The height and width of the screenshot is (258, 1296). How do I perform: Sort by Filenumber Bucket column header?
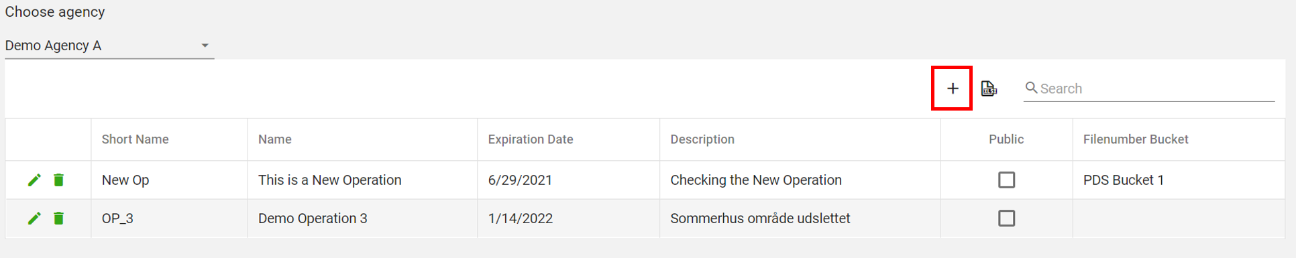(x=1136, y=139)
